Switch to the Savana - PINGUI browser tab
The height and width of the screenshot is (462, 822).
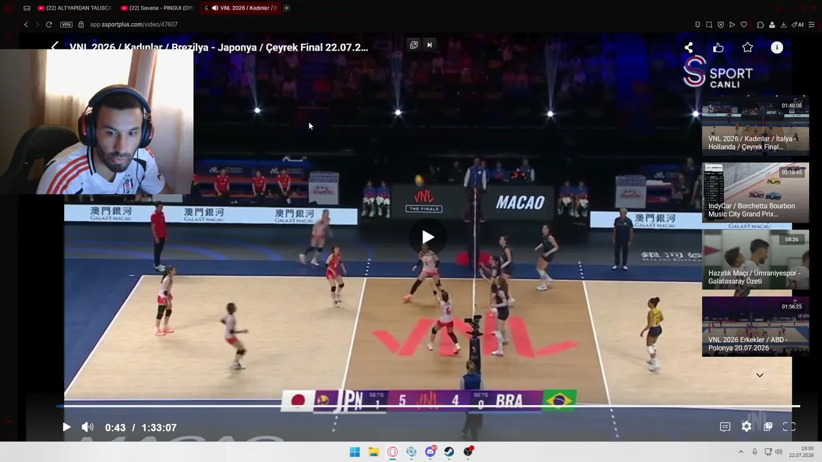(157, 8)
